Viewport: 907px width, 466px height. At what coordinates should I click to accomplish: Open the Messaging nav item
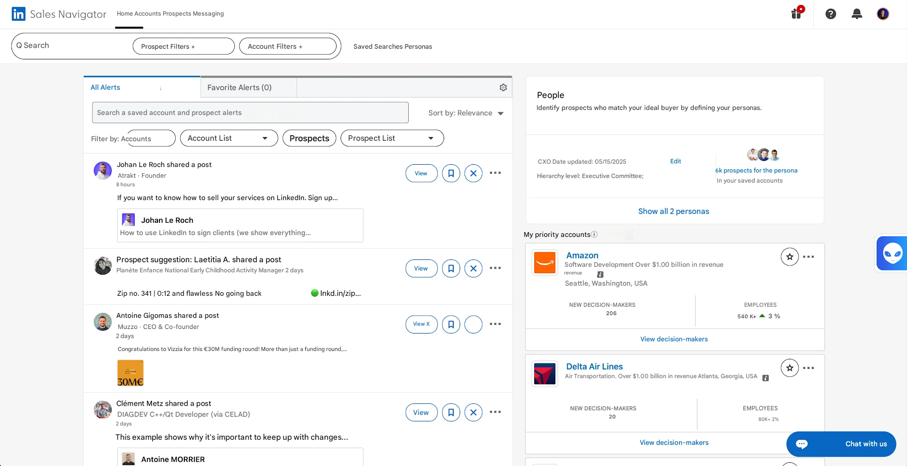[208, 14]
